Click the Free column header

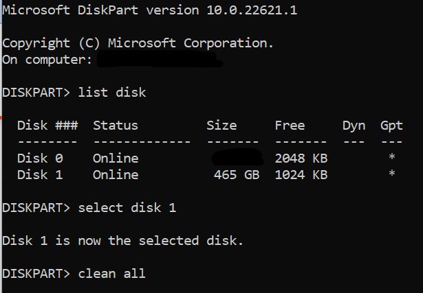tap(290, 126)
